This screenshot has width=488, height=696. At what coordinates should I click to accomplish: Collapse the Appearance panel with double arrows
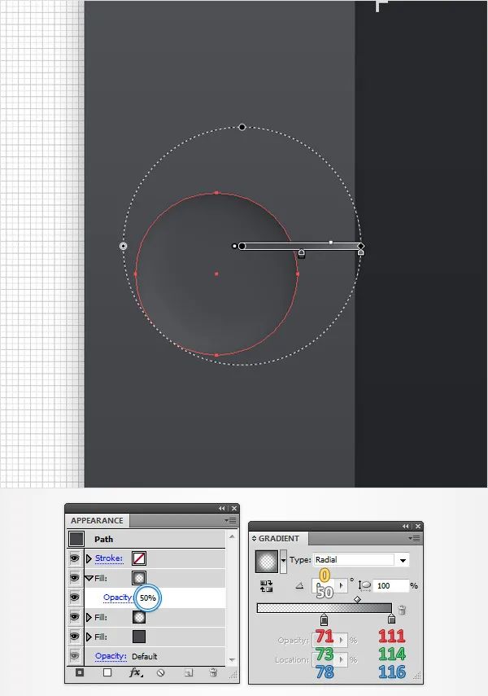tap(221, 508)
